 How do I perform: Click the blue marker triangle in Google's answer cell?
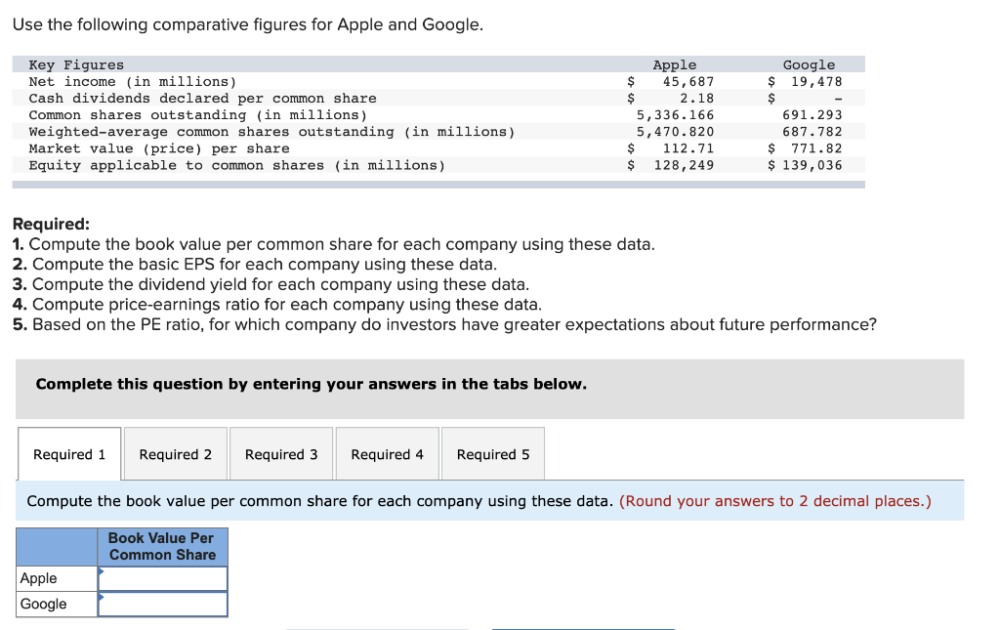pyautogui.click(x=102, y=598)
